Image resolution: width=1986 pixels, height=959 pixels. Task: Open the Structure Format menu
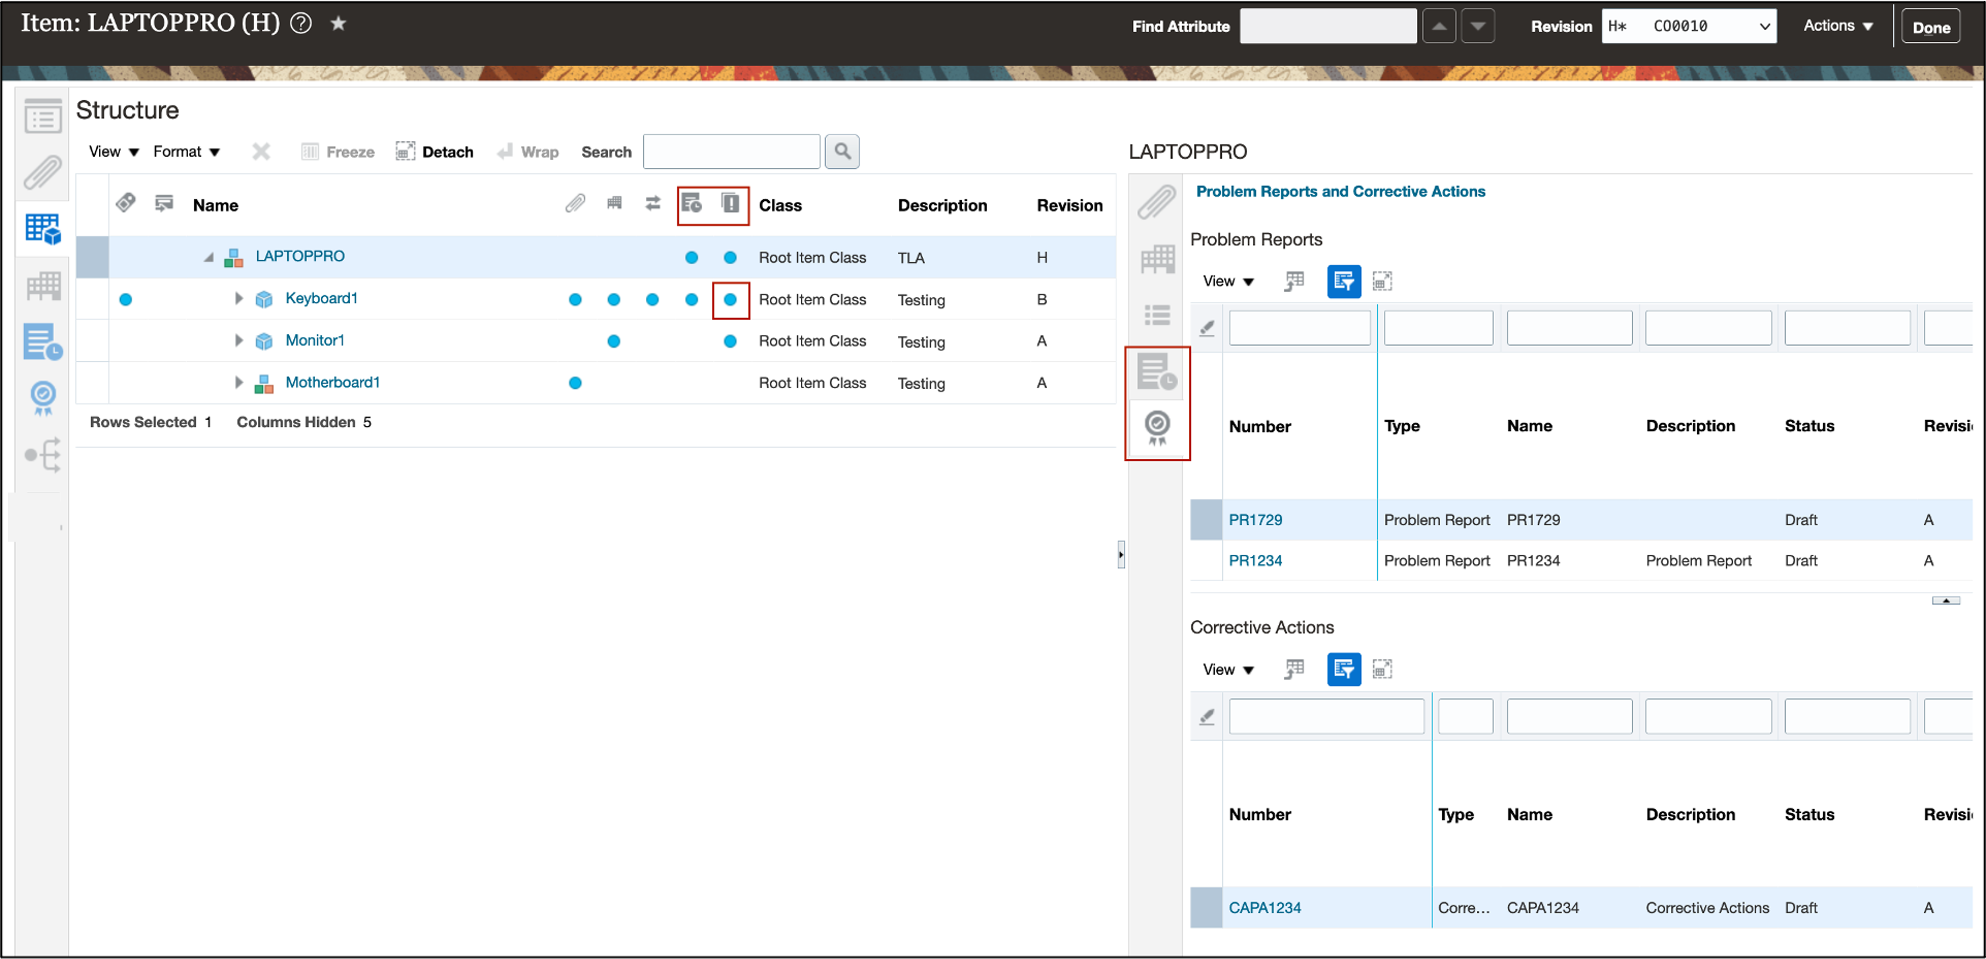(x=186, y=152)
